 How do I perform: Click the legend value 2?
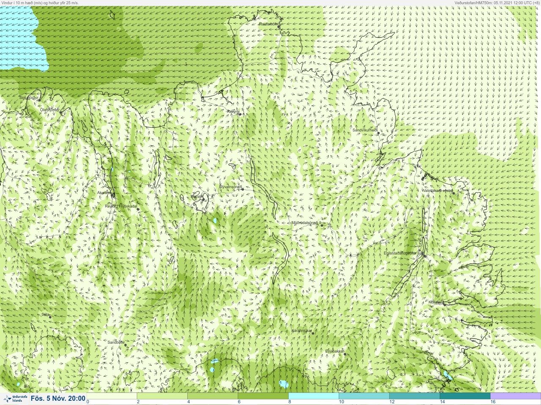138,402
